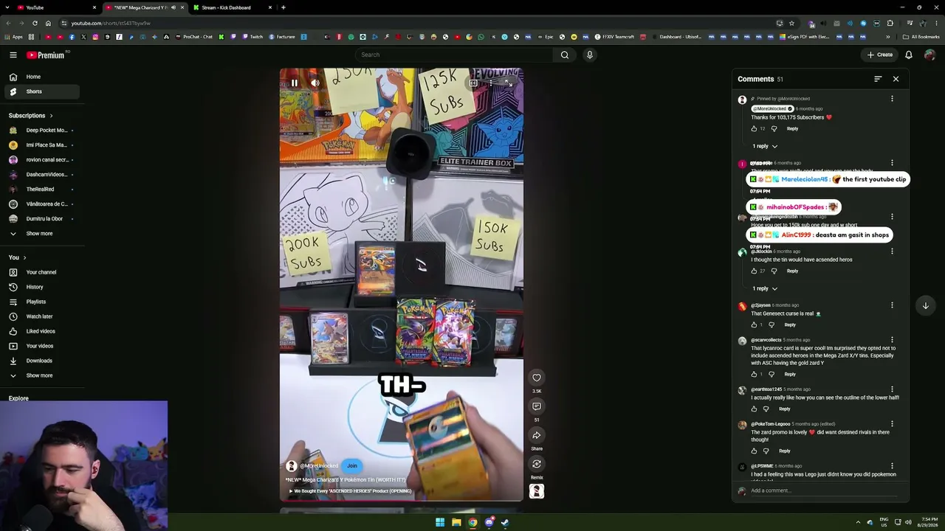Share the Short
This screenshot has width=945, height=531.
coord(537,435)
